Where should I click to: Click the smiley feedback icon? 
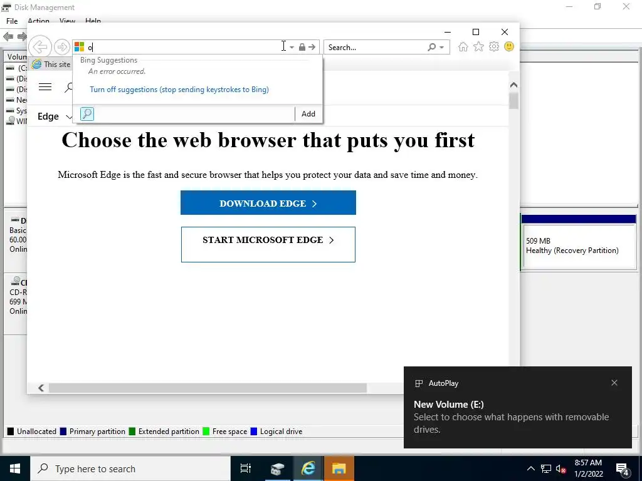[509, 46]
